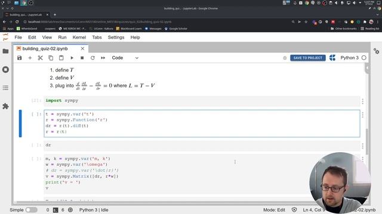
Task: Open the Other bookmarks folder
Action: click(343, 29)
